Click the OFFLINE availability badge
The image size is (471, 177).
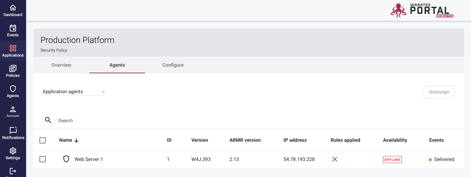coord(393,160)
